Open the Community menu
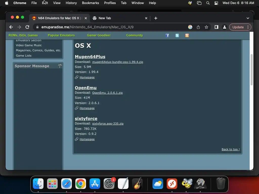 (x=135, y=35)
